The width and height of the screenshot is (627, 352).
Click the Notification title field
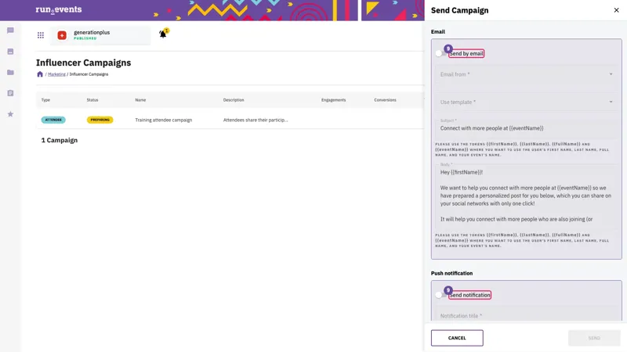click(x=526, y=315)
